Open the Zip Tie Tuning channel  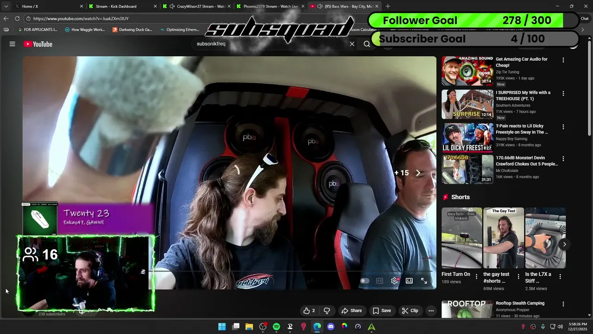tap(507, 72)
